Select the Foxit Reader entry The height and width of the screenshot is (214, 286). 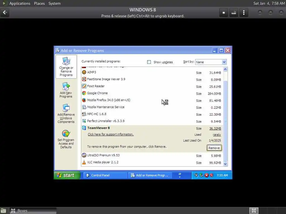click(x=96, y=86)
